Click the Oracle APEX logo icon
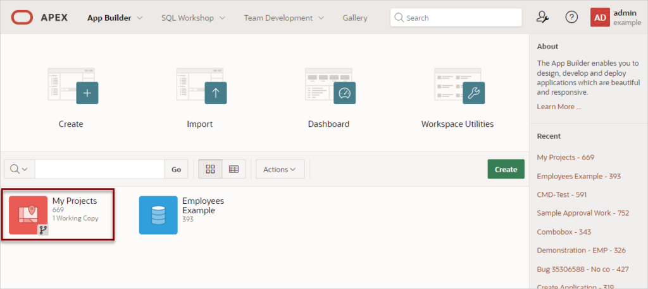This screenshot has width=648, height=289. 22,18
